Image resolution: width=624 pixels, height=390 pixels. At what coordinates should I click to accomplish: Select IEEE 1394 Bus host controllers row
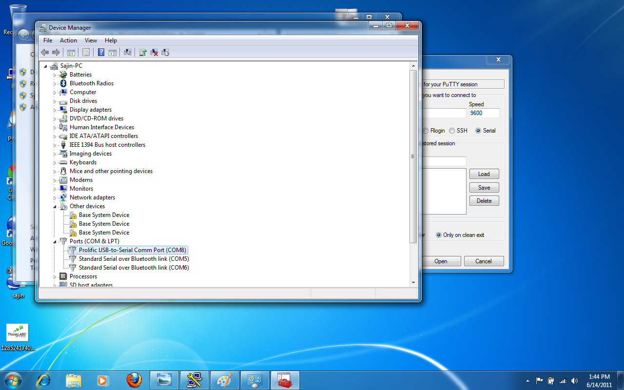(107, 145)
